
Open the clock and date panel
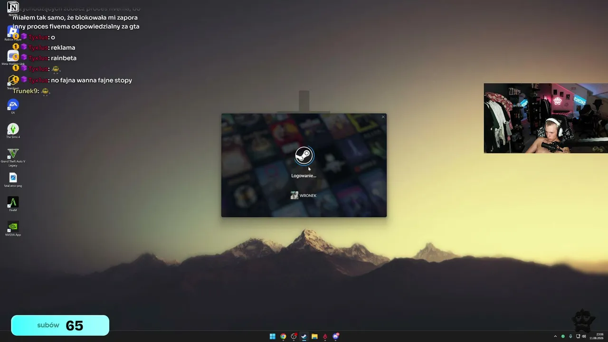point(597,336)
